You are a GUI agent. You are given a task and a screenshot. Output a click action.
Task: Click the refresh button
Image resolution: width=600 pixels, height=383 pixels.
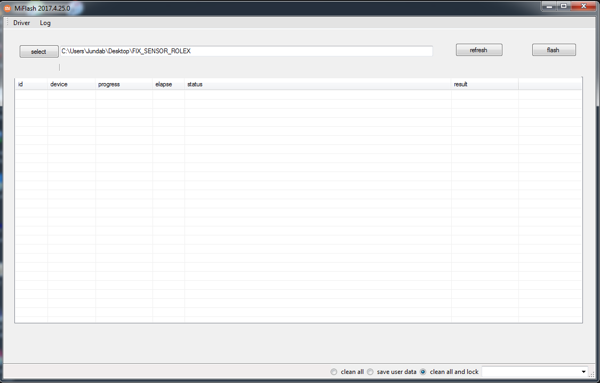(x=479, y=50)
